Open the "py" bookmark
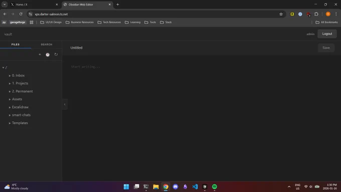Screen dimensions: 341x192 (4, 22)
